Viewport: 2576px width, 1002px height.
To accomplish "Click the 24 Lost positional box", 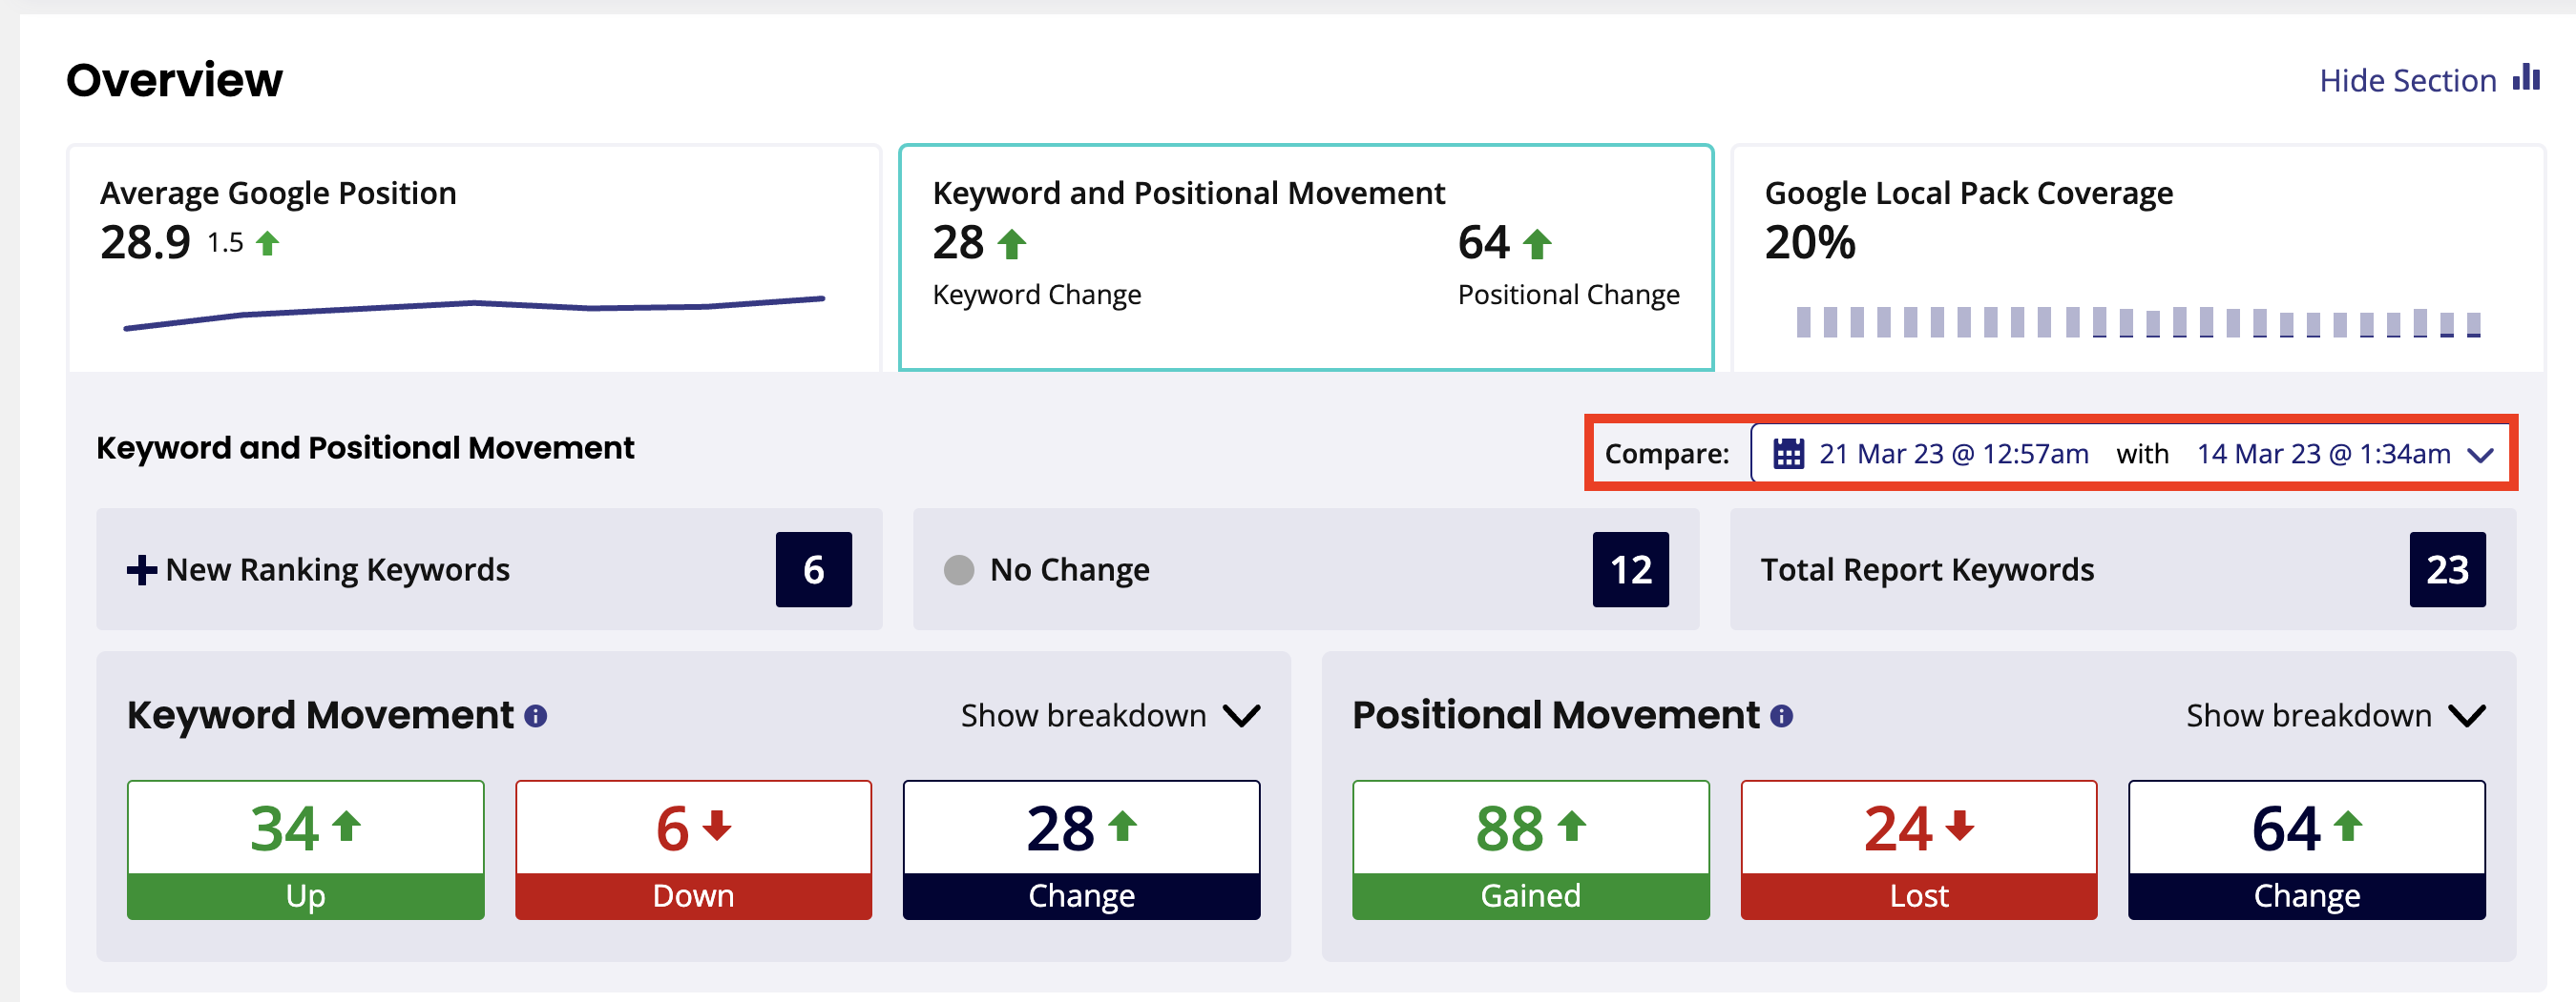I will pyautogui.click(x=1919, y=849).
